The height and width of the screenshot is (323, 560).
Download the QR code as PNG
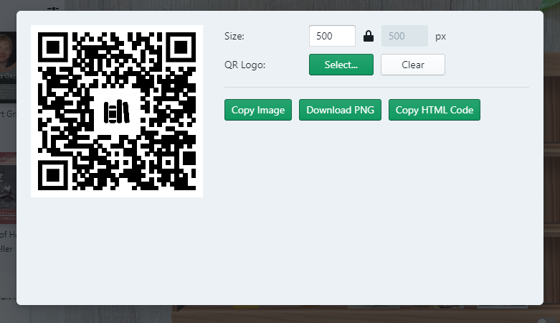(340, 110)
